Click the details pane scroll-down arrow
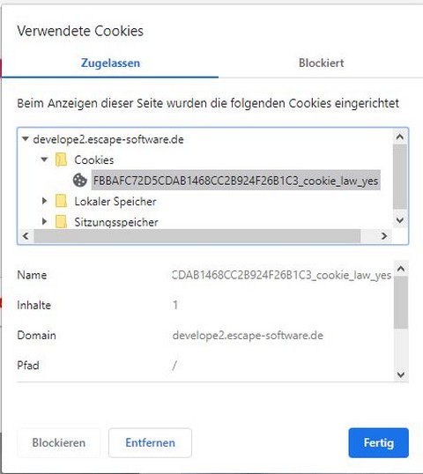The height and width of the screenshot is (474, 423). pyautogui.click(x=401, y=374)
